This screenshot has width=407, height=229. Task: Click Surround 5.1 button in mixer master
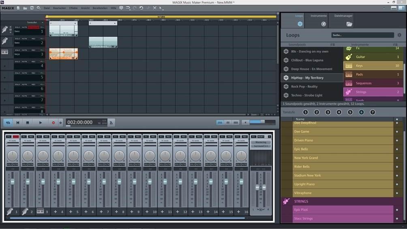261,146
